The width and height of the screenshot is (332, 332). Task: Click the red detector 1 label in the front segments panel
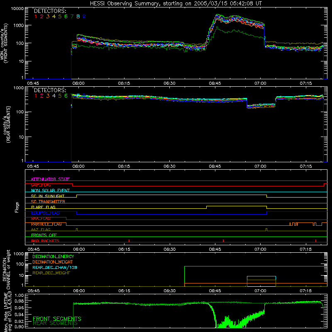(x=36, y=17)
